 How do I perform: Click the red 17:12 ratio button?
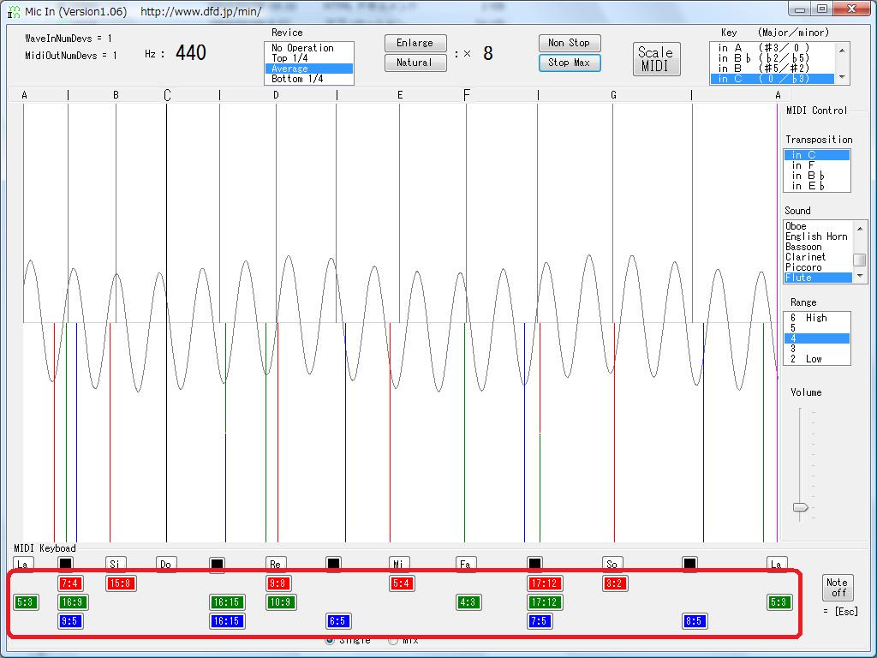coord(544,583)
